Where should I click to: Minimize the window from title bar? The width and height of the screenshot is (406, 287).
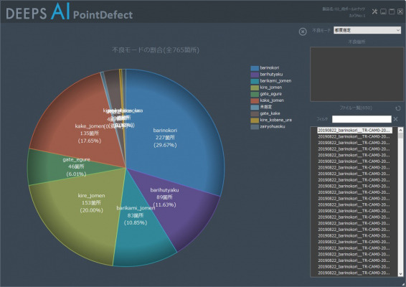[x=383, y=11]
